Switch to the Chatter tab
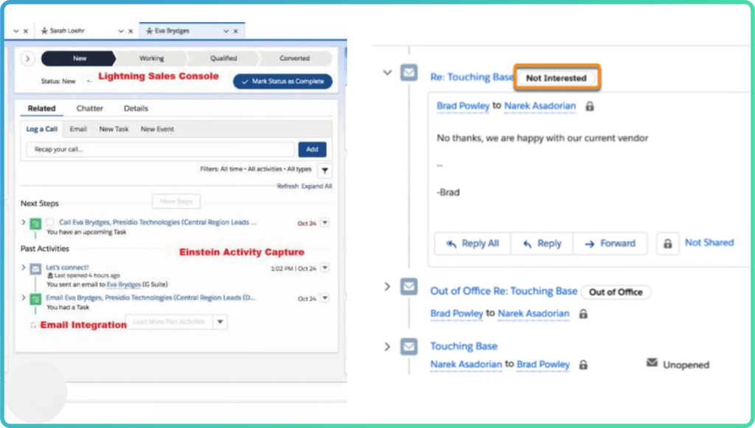The image size is (755, 428). pos(89,109)
